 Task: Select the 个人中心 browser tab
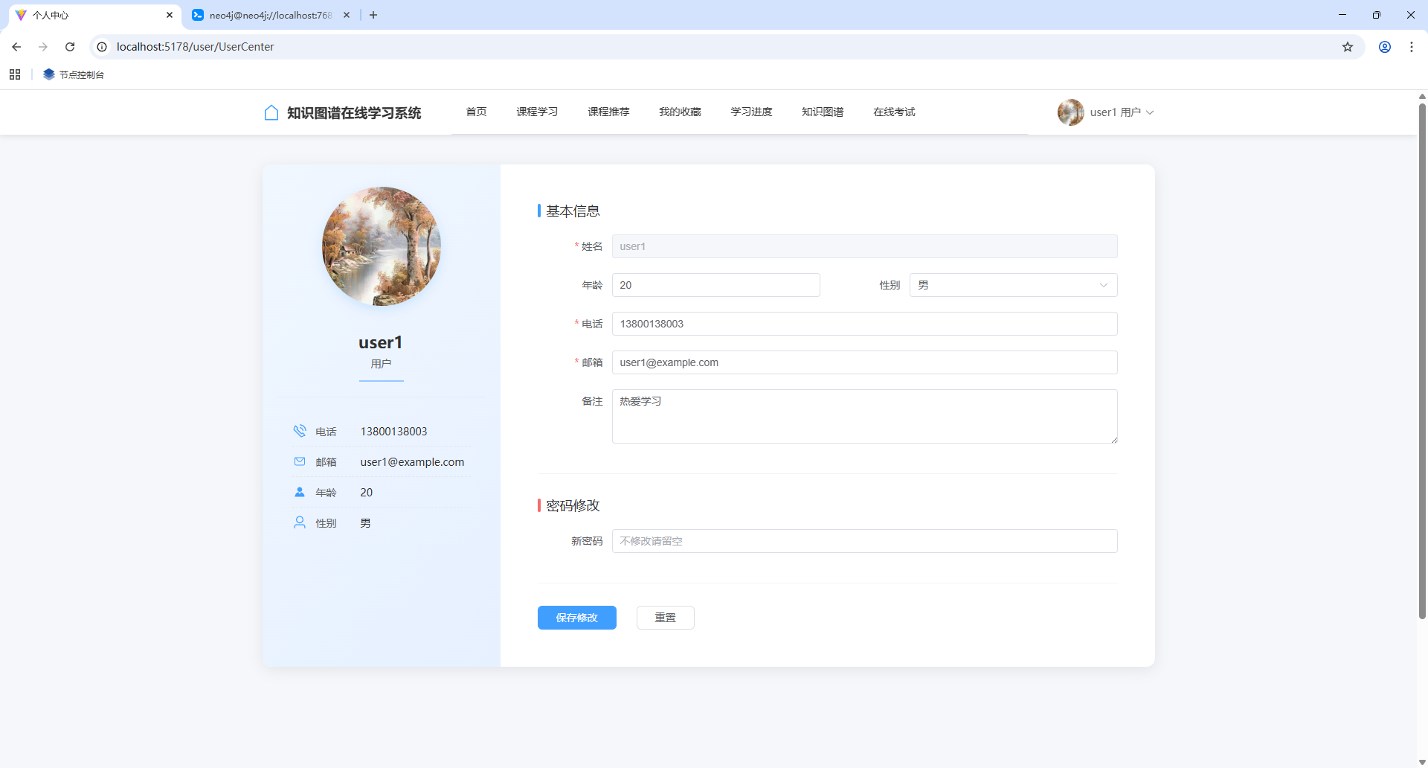(94, 15)
